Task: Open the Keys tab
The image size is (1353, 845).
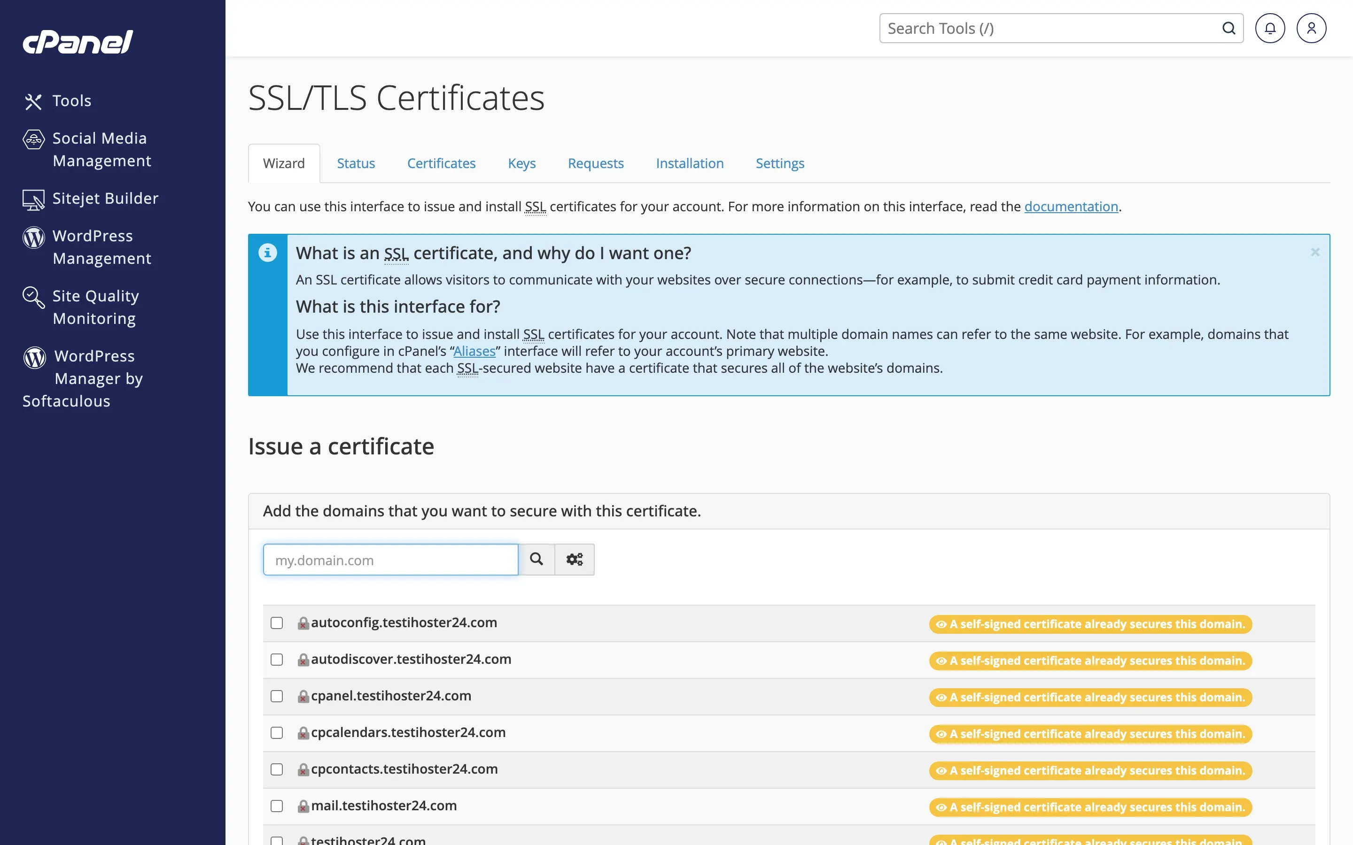Action: 521,163
